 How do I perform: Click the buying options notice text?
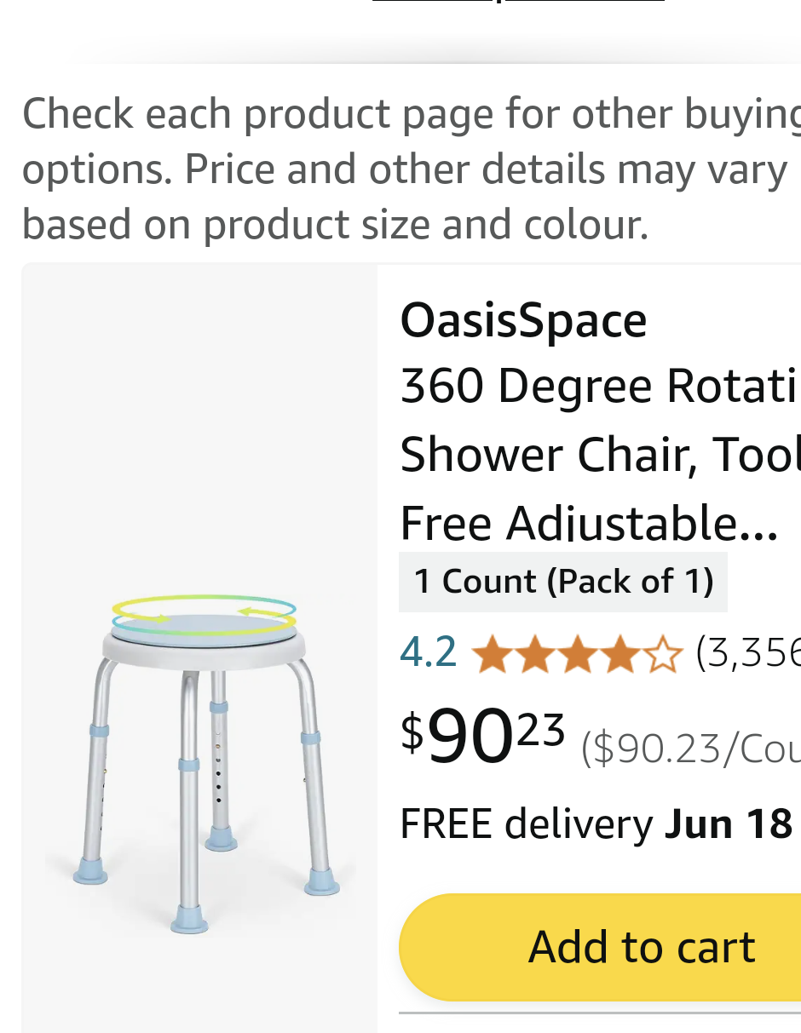[x=400, y=168]
